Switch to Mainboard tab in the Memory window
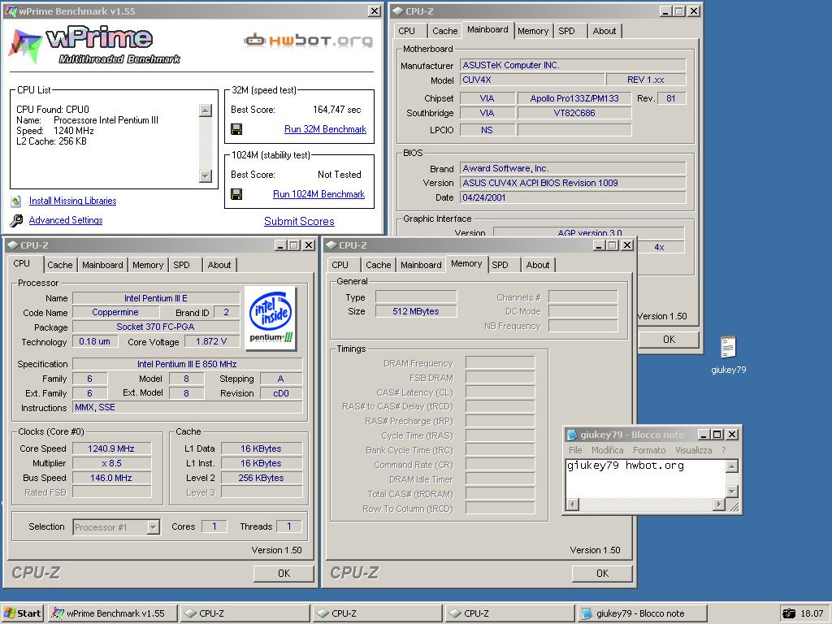 [421, 265]
